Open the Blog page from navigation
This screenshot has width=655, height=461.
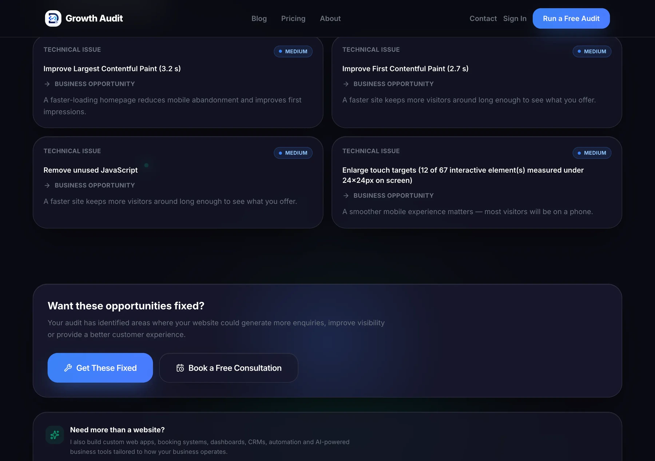[259, 19]
